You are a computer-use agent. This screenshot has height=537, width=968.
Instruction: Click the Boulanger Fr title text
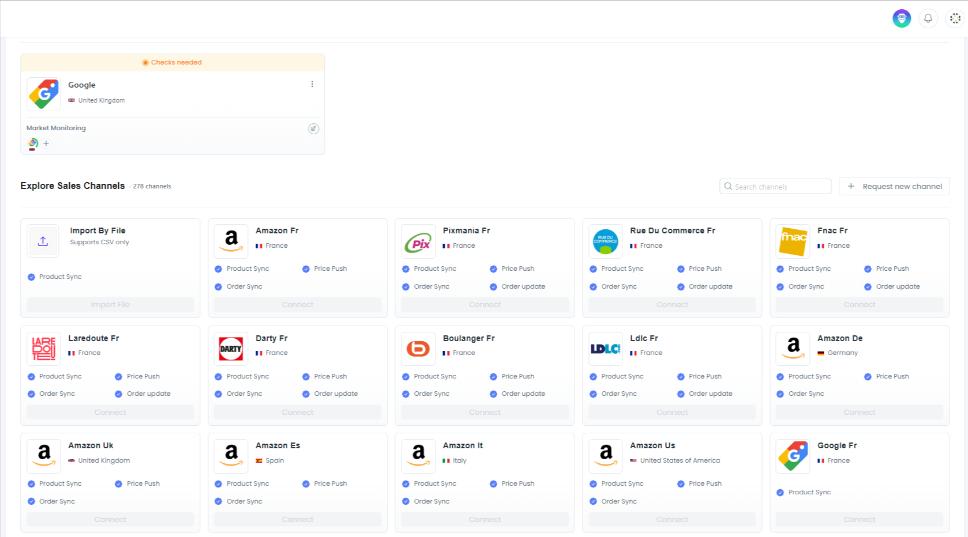(x=469, y=338)
